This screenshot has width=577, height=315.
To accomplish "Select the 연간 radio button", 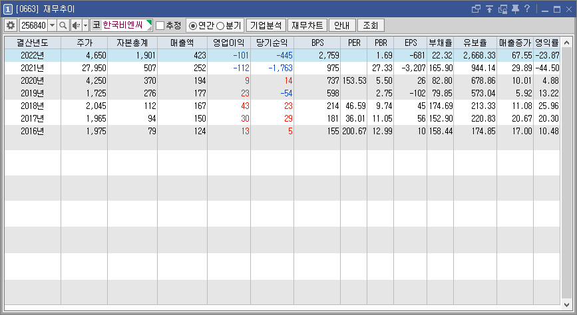I will point(192,26).
